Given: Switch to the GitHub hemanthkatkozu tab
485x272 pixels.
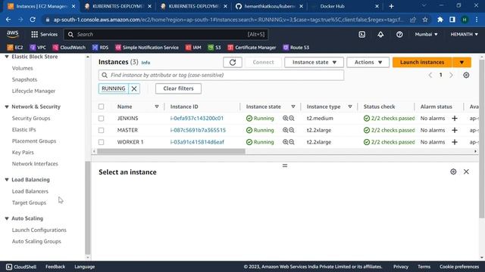Looking at the screenshot, I should tap(270, 6).
